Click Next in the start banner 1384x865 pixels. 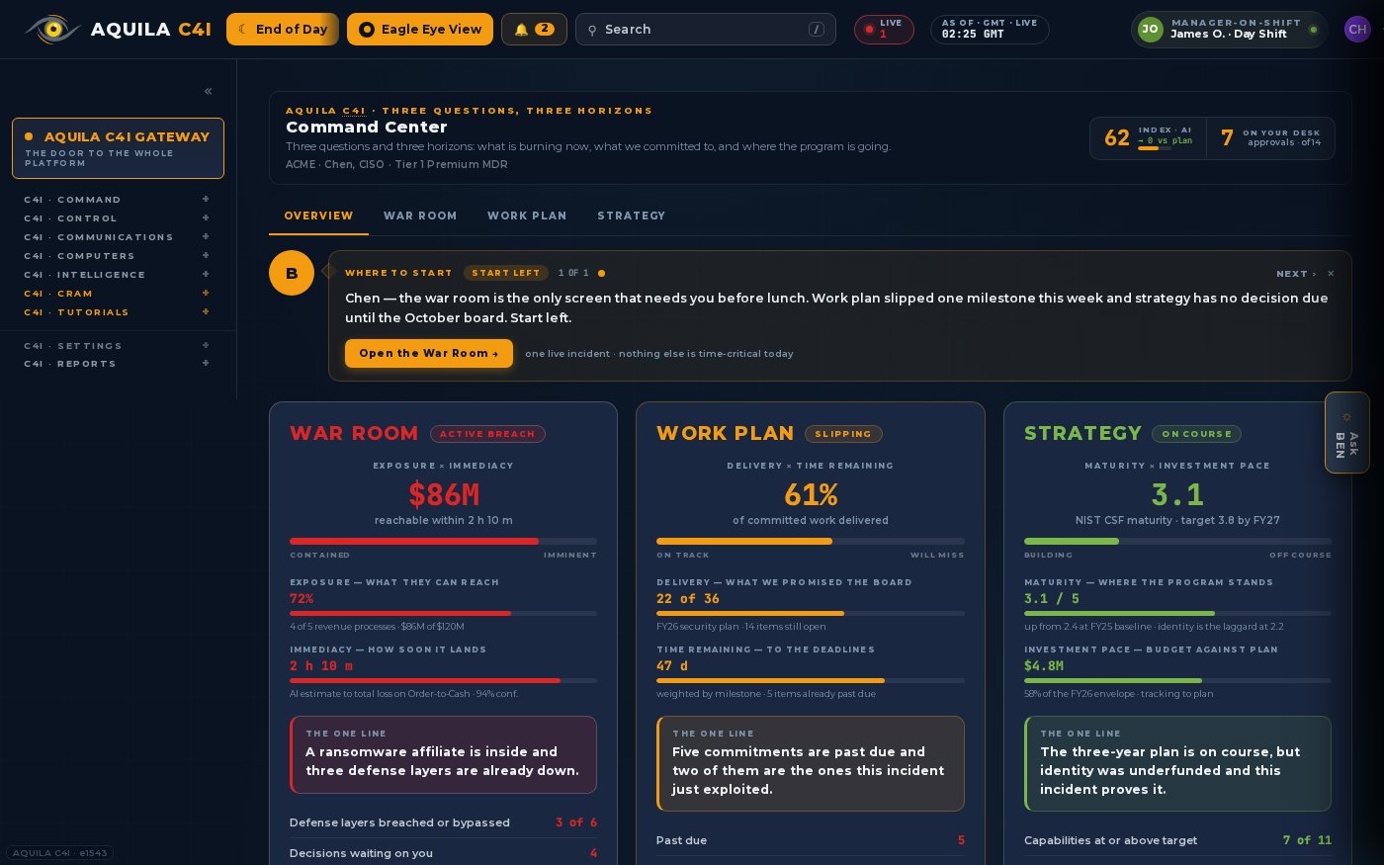point(1295,274)
